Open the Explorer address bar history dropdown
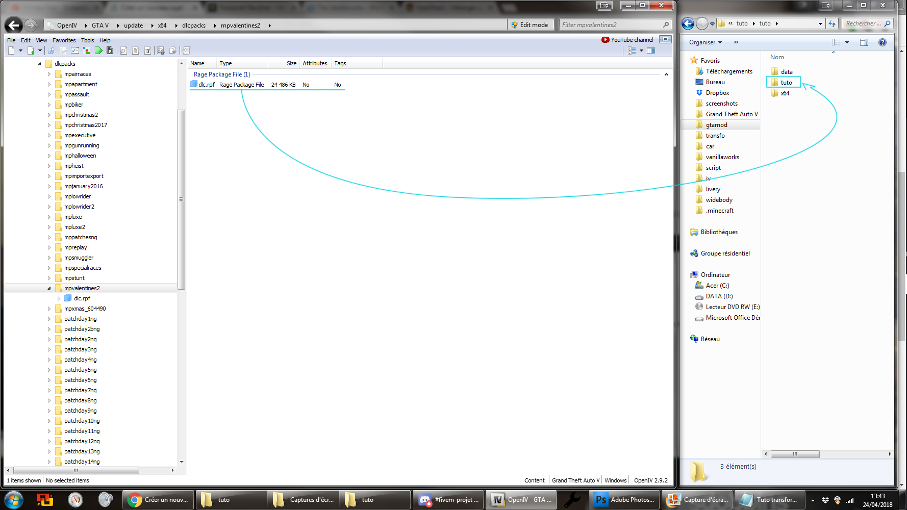This screenshot has width=907, height=510. (x=820, y=23)
